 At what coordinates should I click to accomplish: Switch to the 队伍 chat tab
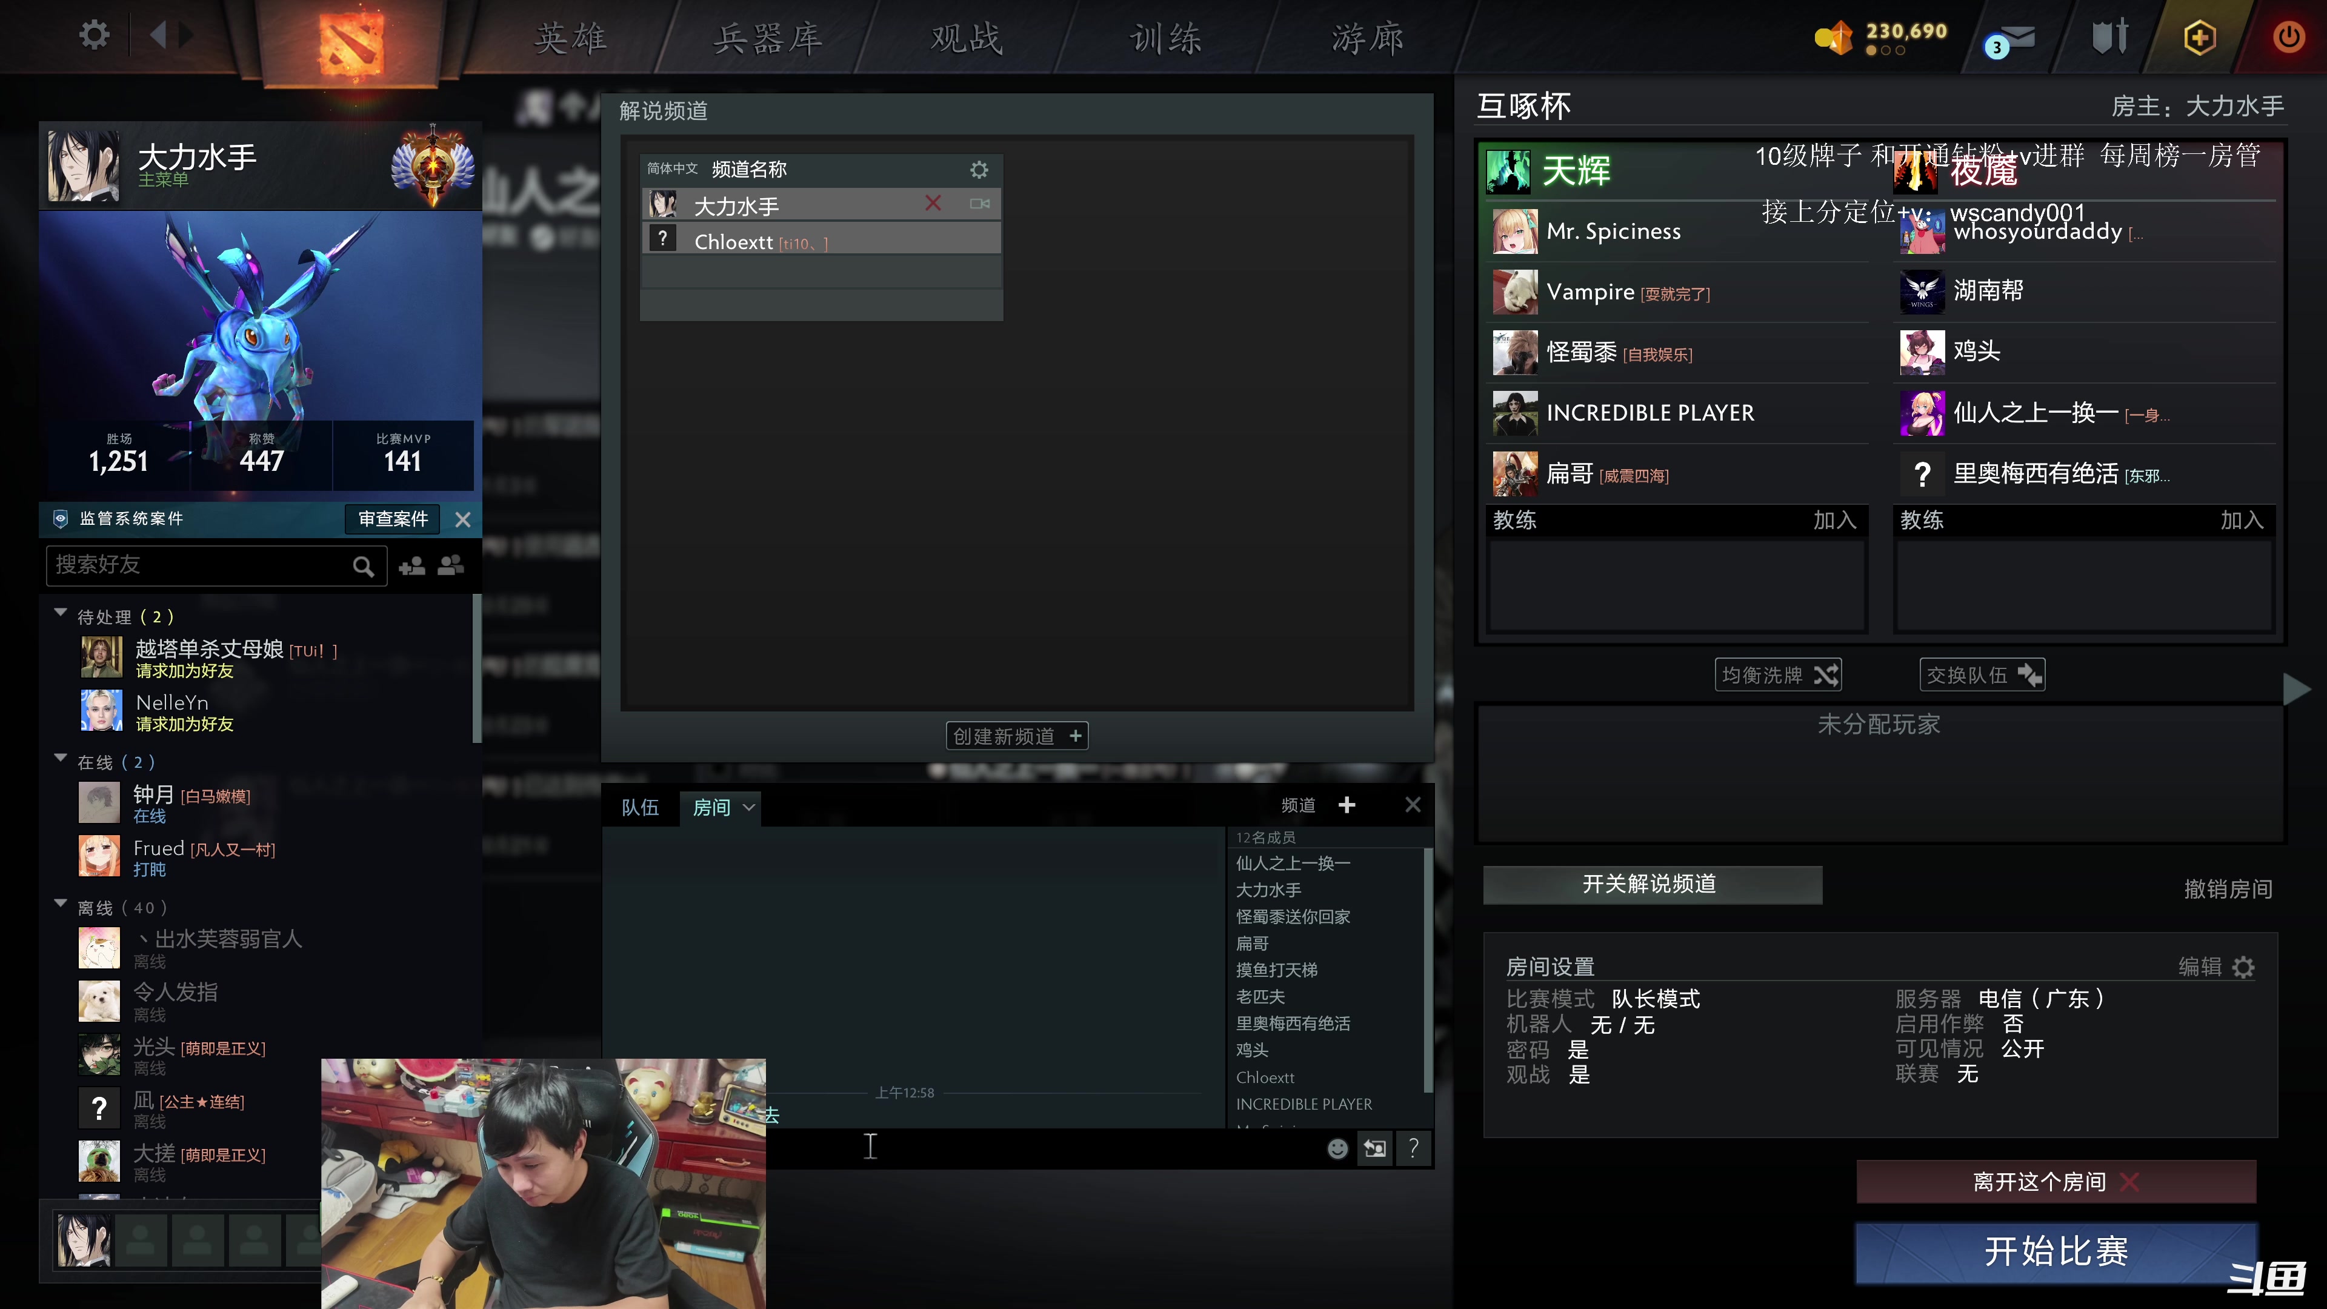tap(641, 807)
